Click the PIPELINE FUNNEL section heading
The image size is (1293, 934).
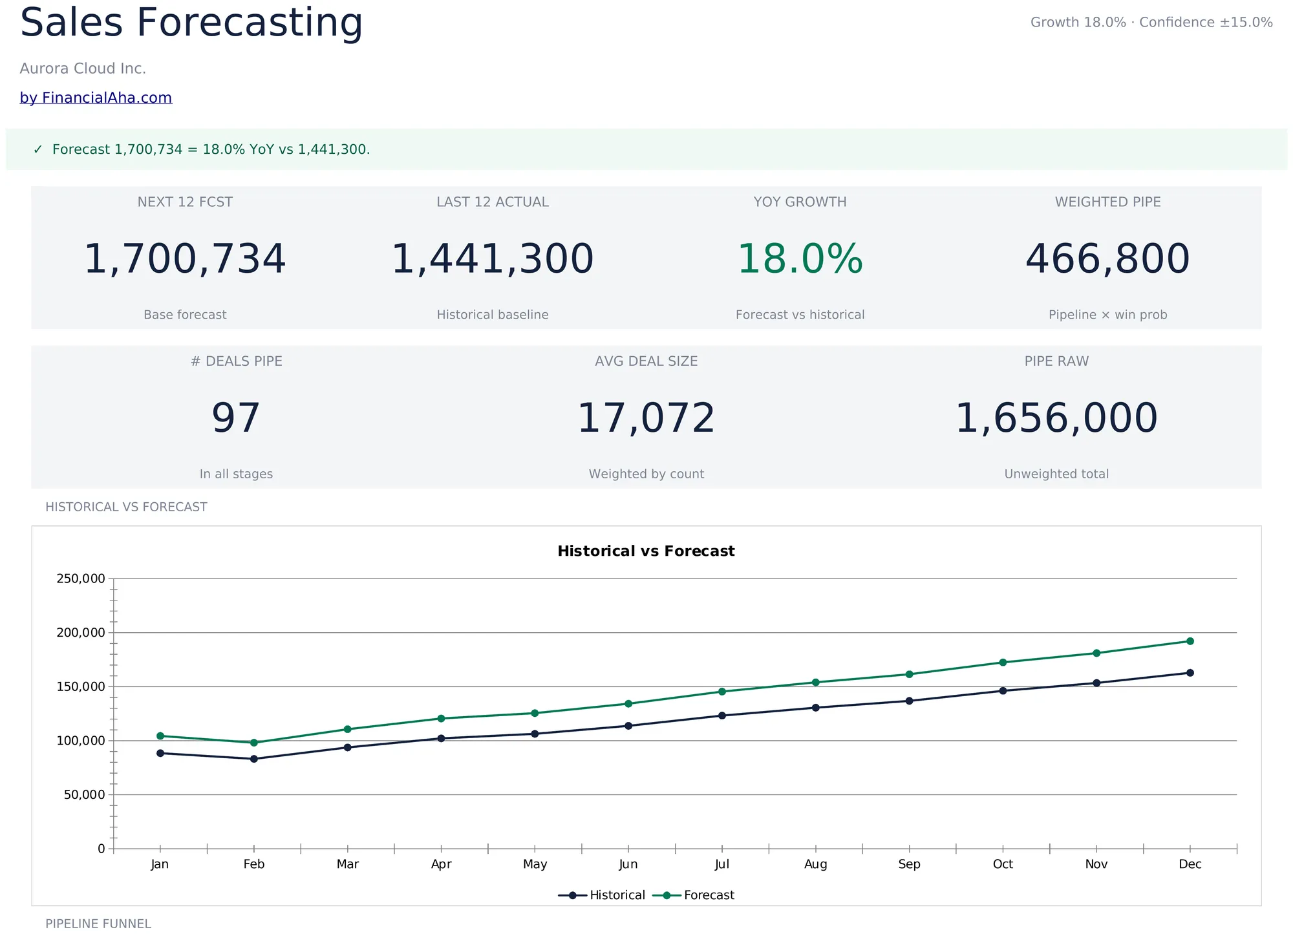tap(98, 924)
